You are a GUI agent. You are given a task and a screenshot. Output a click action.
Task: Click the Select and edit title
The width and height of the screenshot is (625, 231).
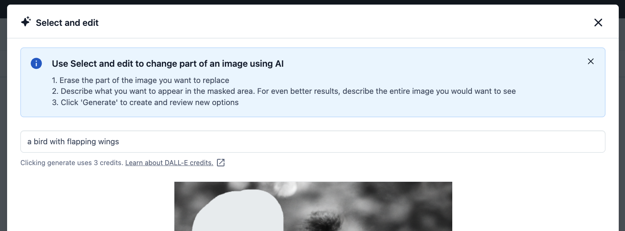pyautogui.click(x=67, y=23)
